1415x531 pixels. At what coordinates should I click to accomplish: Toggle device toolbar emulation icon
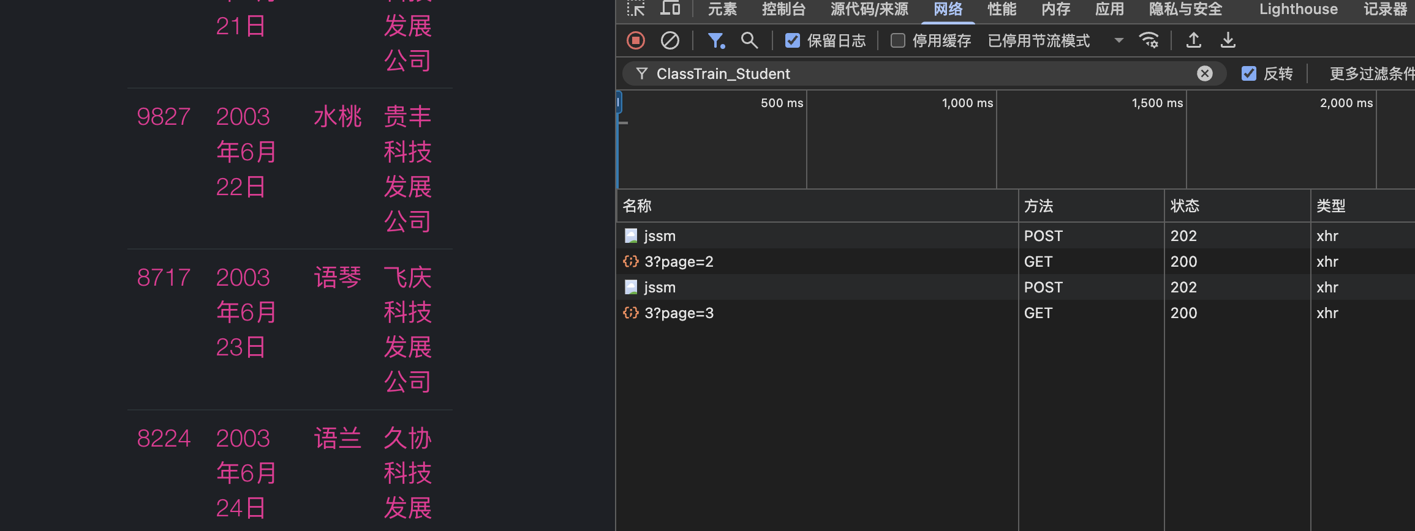tap(670, 9)
